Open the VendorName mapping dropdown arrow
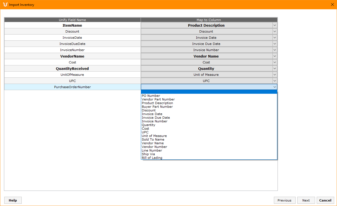This screenshot has width=337, height=206. (x=275, y=56)
